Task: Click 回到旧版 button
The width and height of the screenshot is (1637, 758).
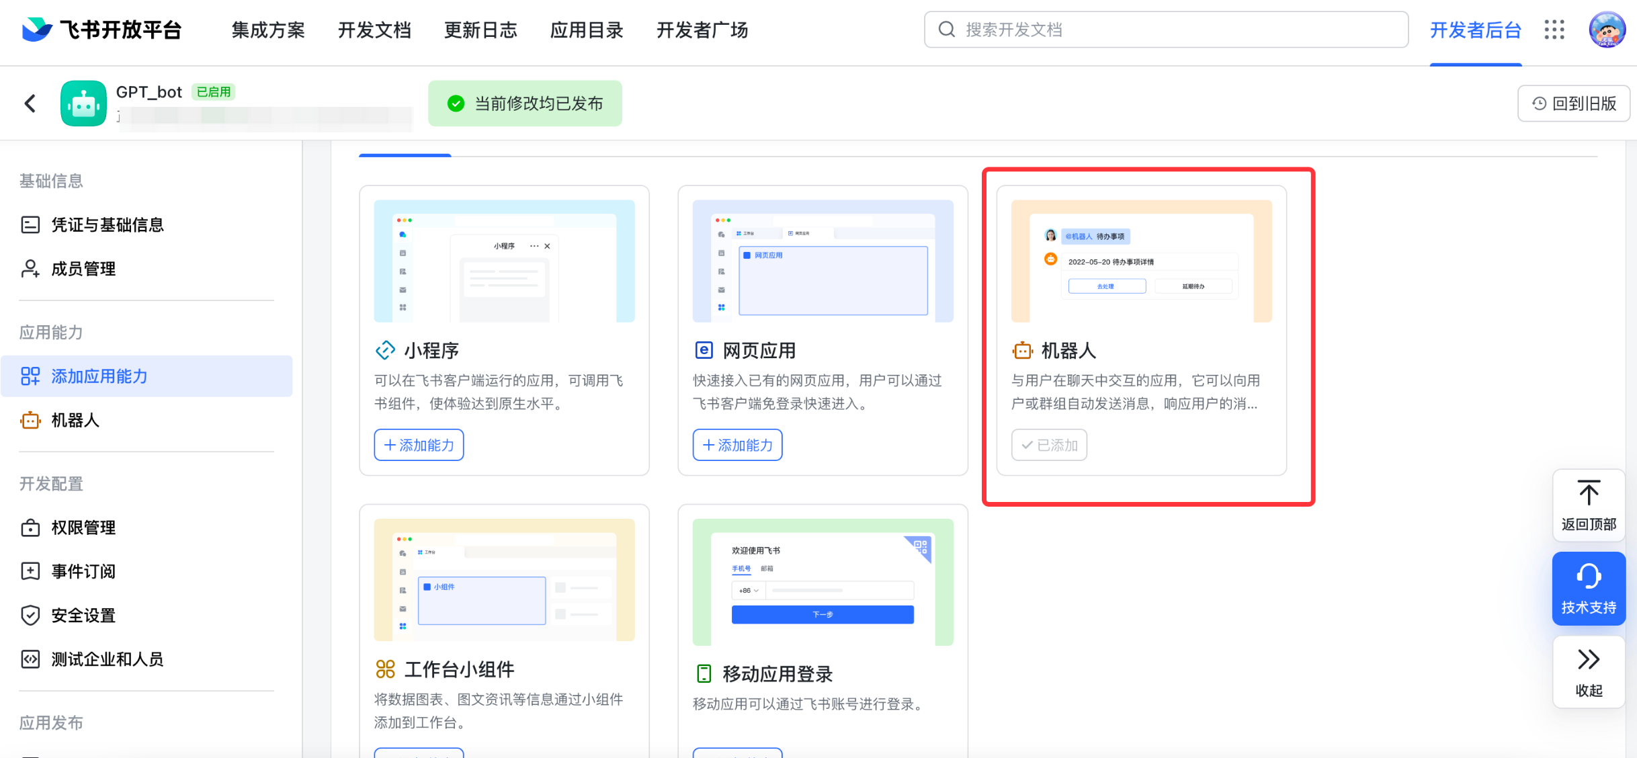Action: coord(1574,103)
